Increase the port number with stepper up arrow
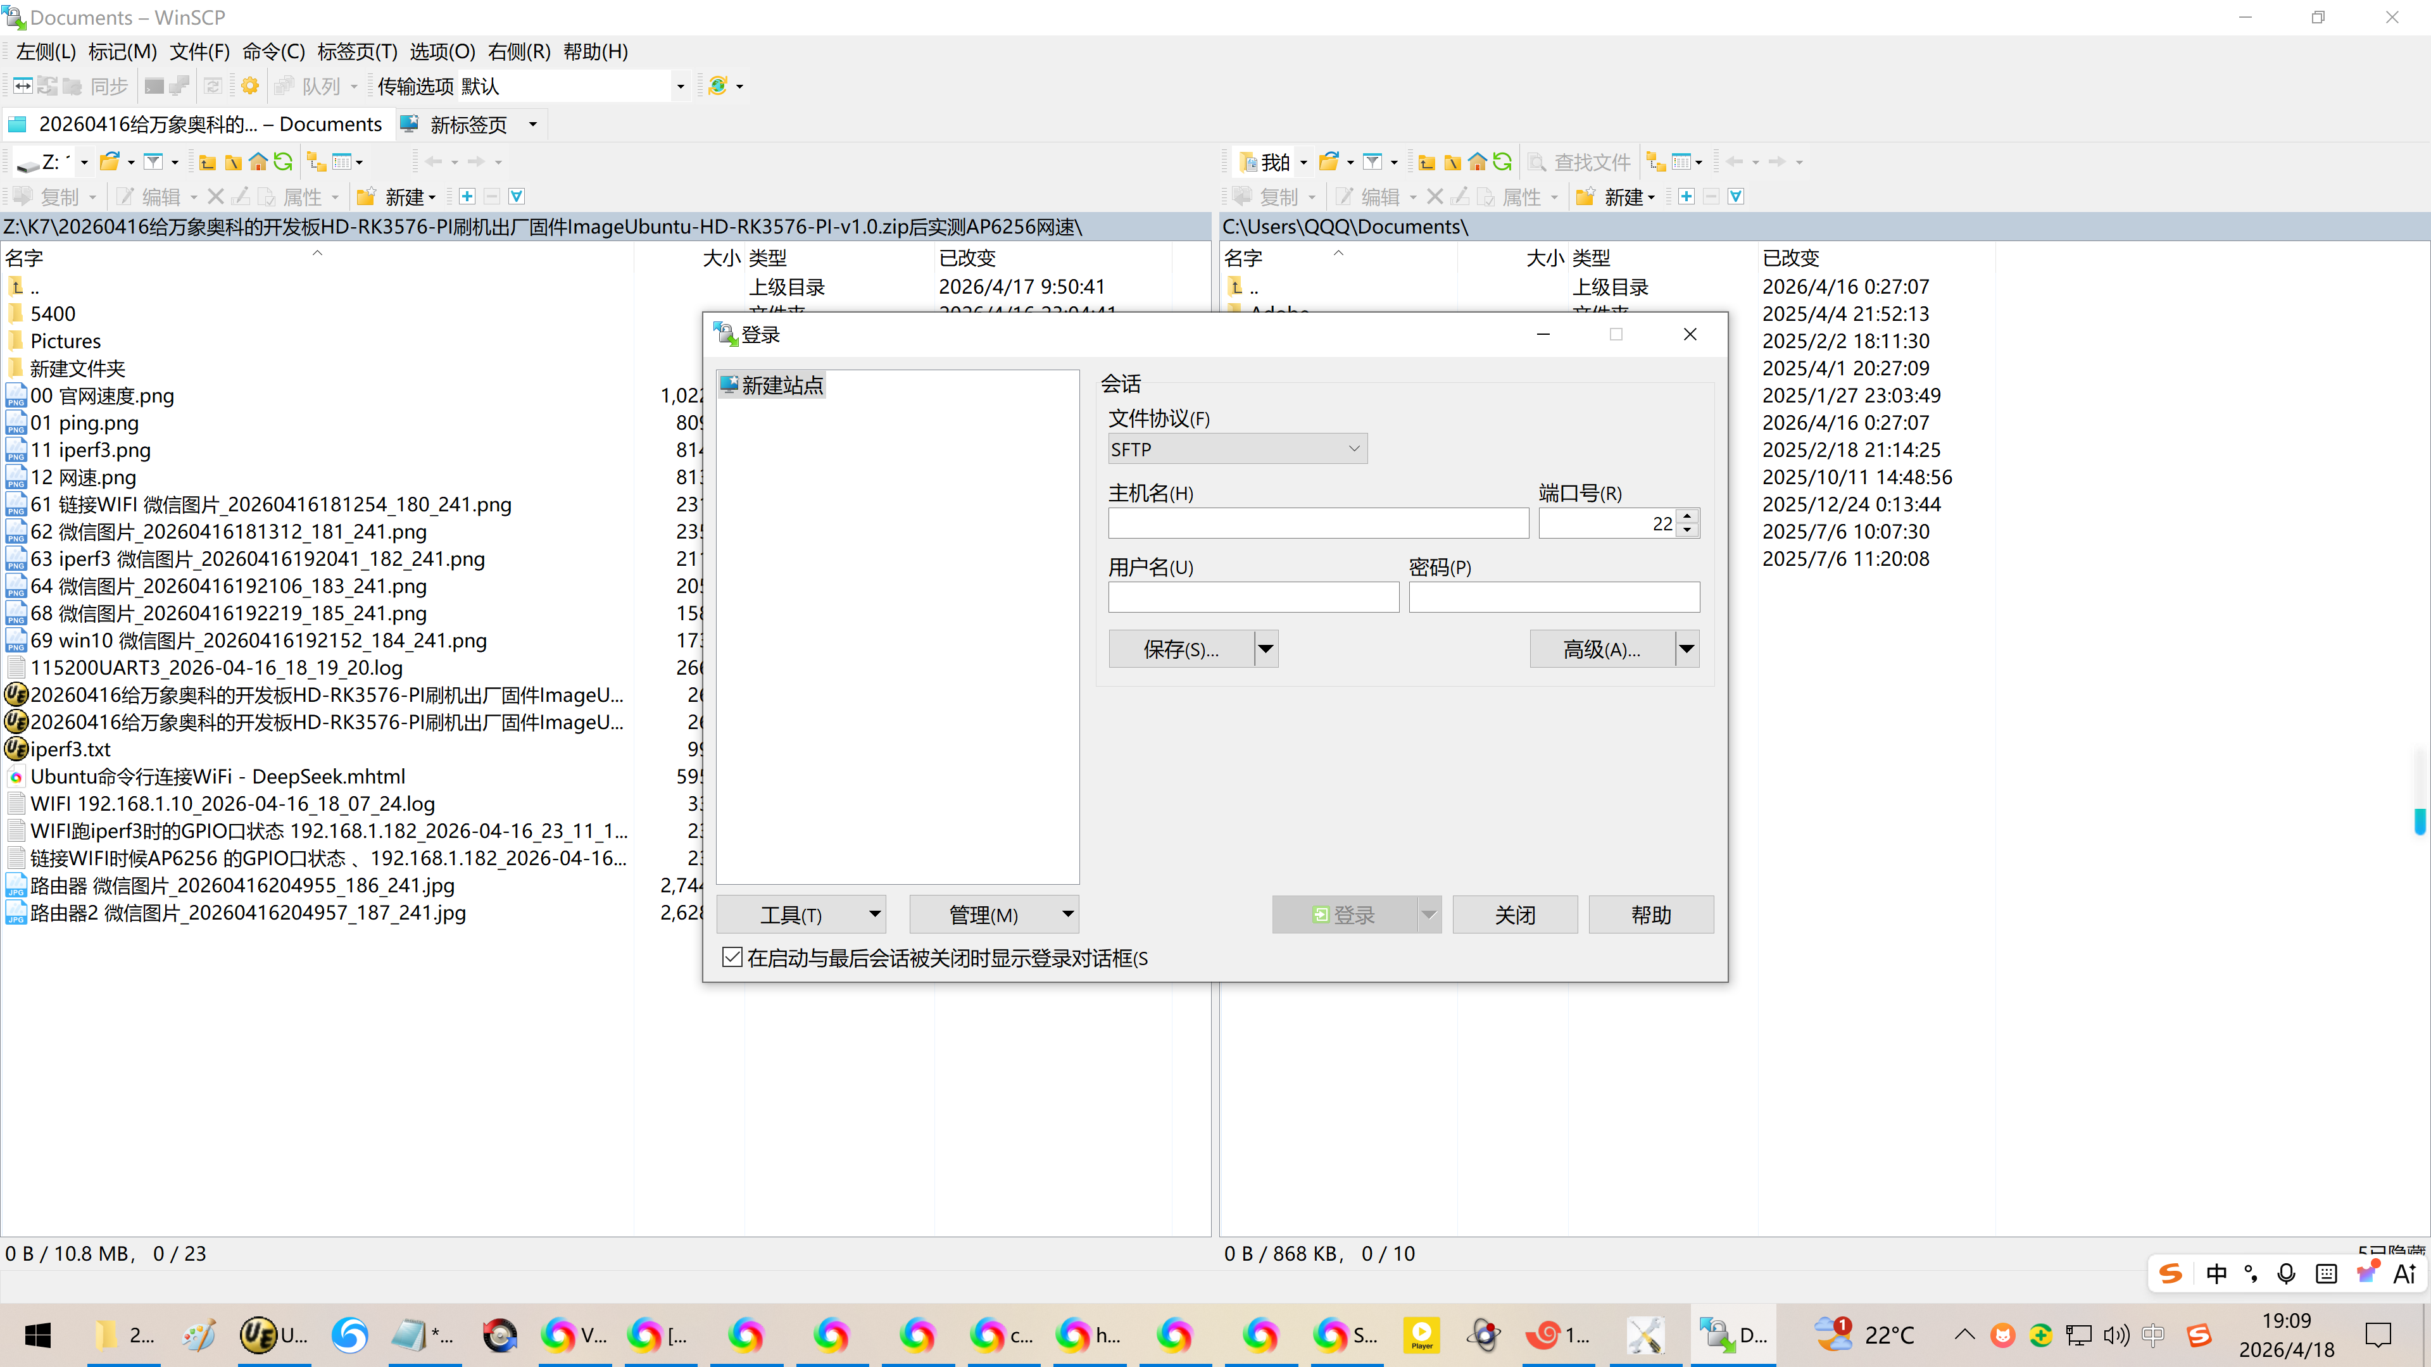This screenshot has width=2431, height=1367. point(1687,516)
